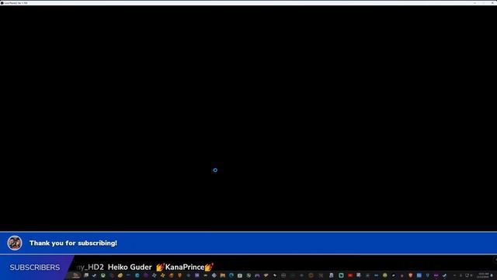Click the app icon in window title bar
497x280 pixels.
(2, 3)
